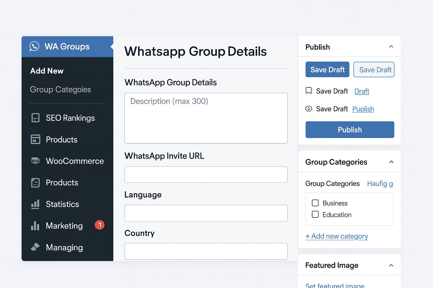Click the WooCommerce sidebar icon
This screenshot has height=288, width=433.
coord(36,161)
